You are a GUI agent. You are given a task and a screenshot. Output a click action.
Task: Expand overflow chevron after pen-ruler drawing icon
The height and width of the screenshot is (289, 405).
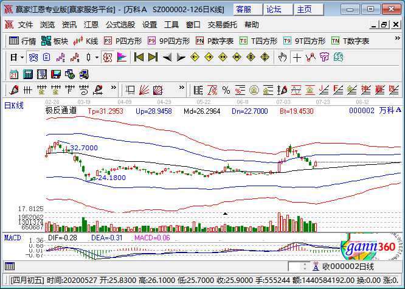[x=113, y=88]
